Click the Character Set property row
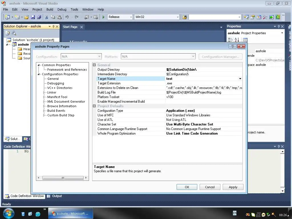 coord(167,124)
